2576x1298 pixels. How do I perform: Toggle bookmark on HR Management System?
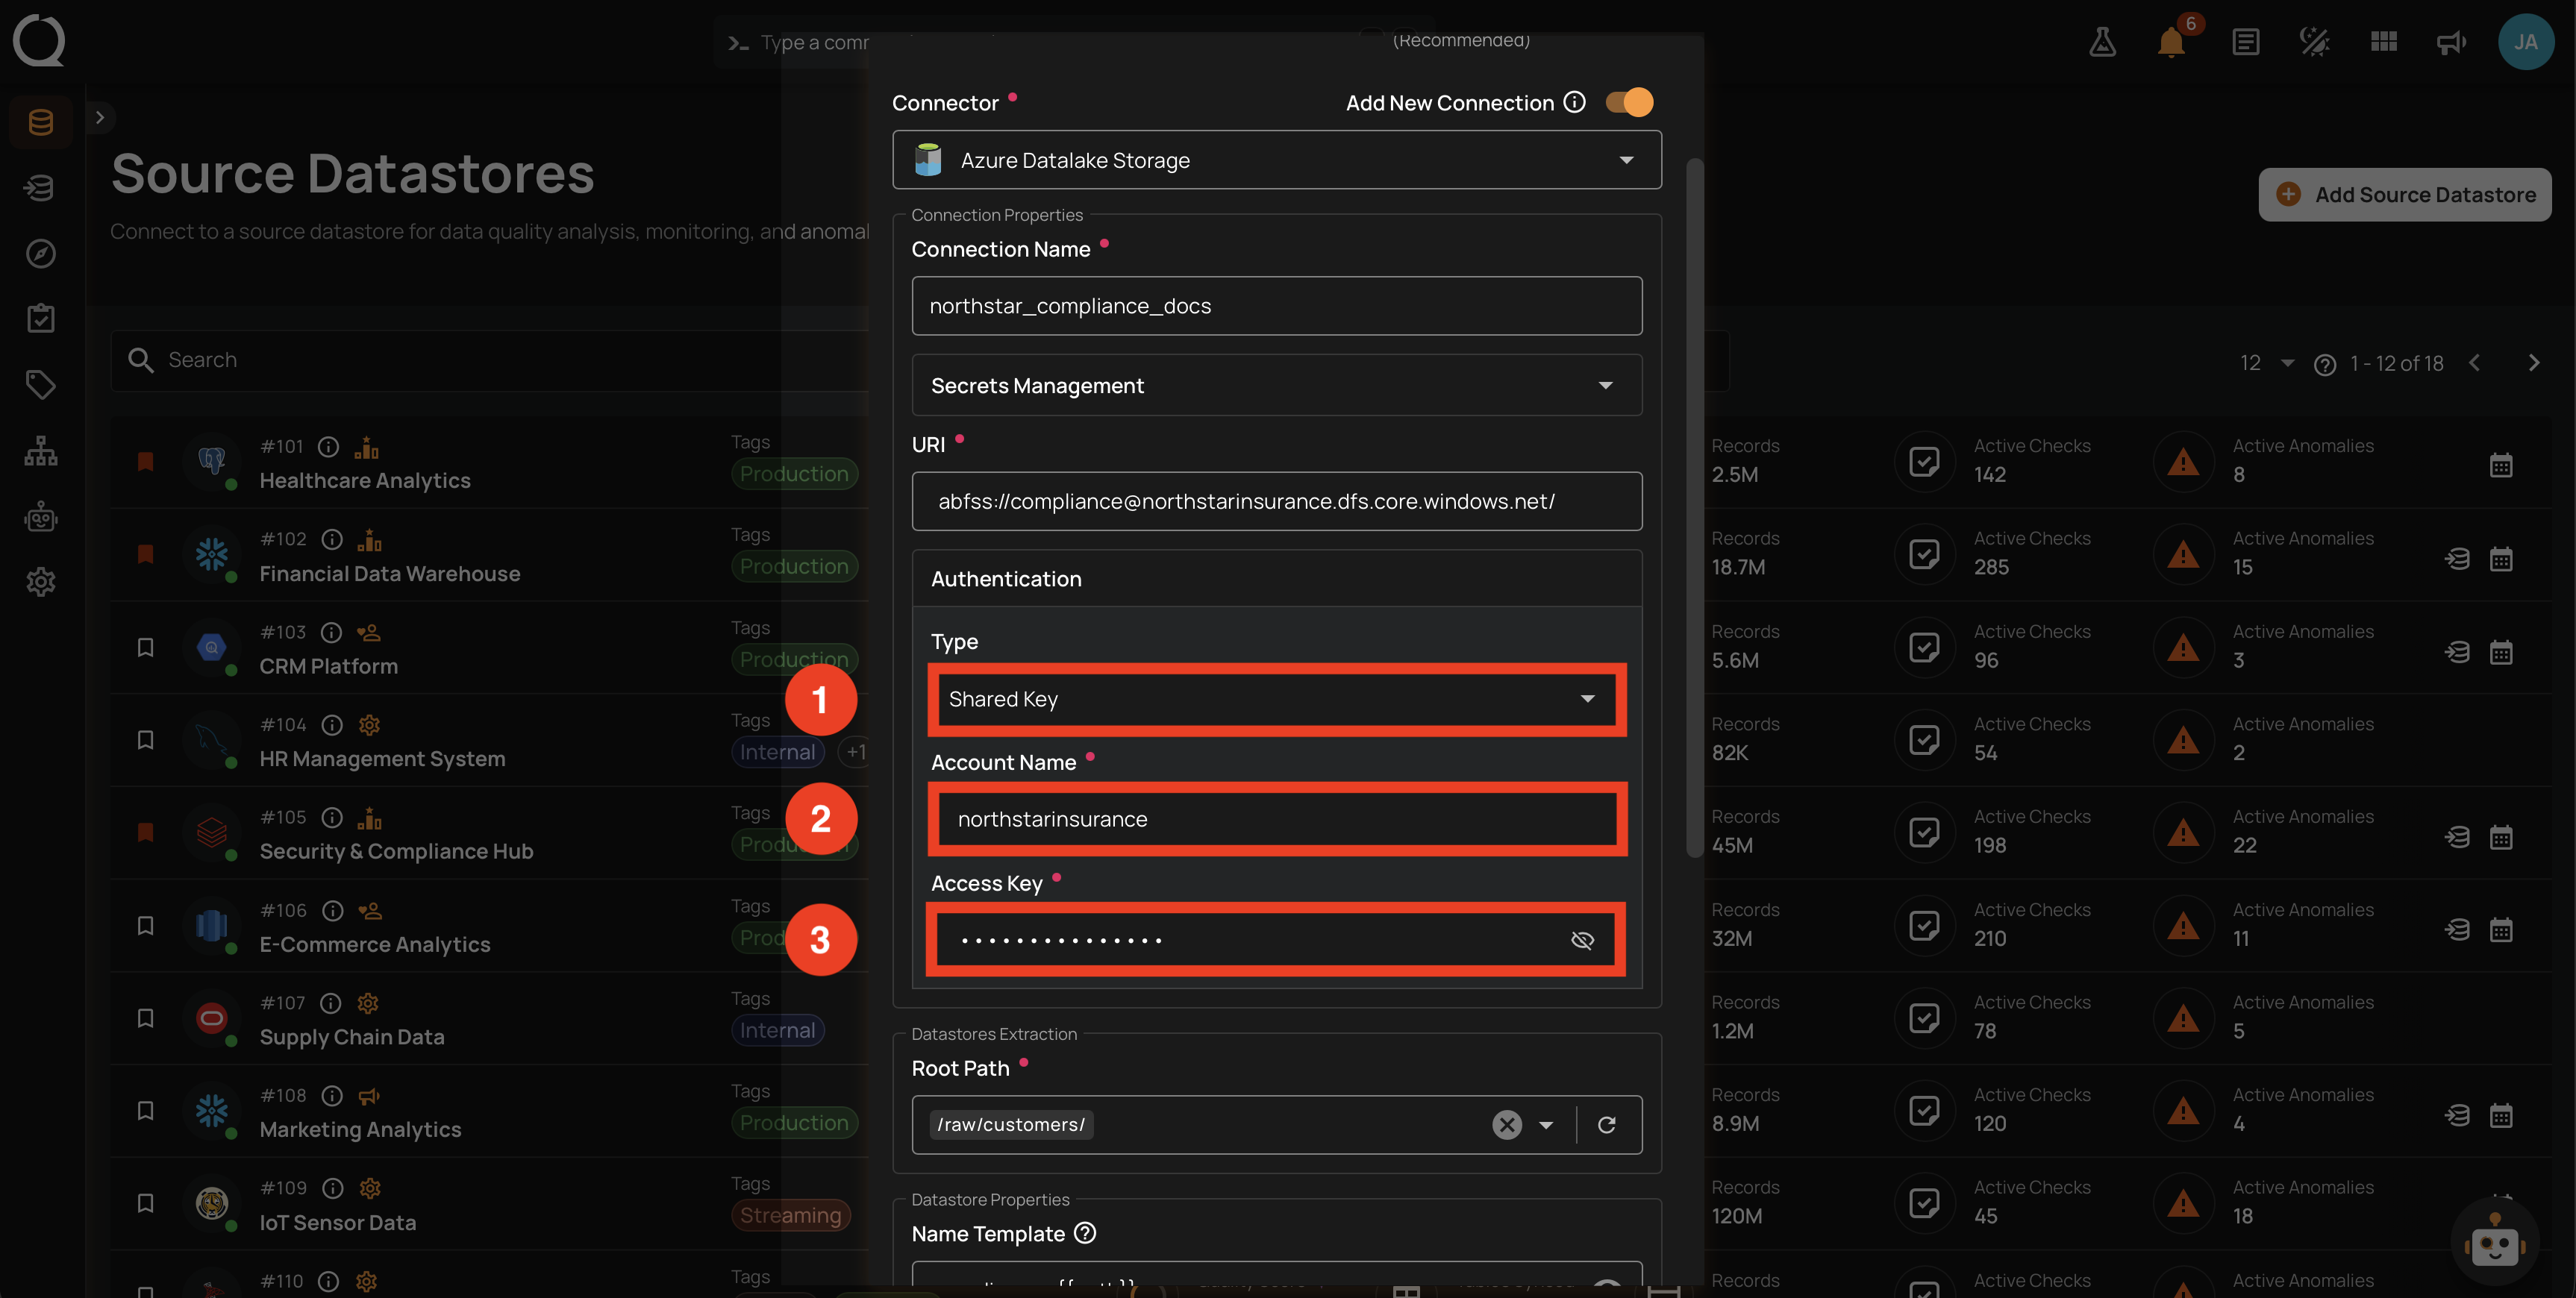[145, 740]
